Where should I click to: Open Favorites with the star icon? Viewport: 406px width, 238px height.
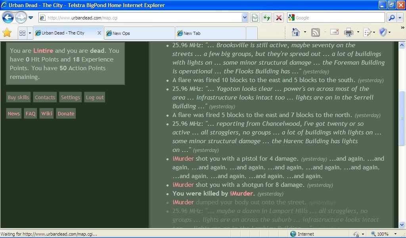pyautogui.click(x=7, y=33)
